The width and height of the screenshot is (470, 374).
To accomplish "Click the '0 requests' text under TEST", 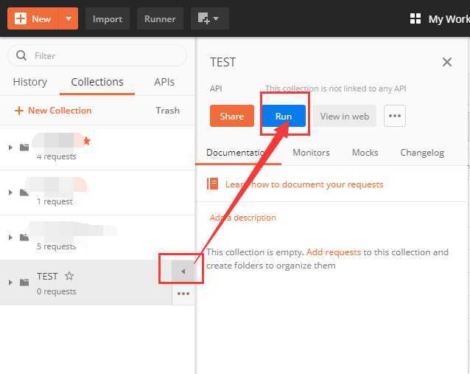I will 56,291.
